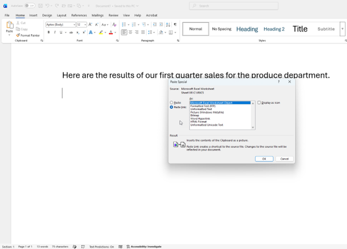Apply superscript formatting

tap(84, 33)
